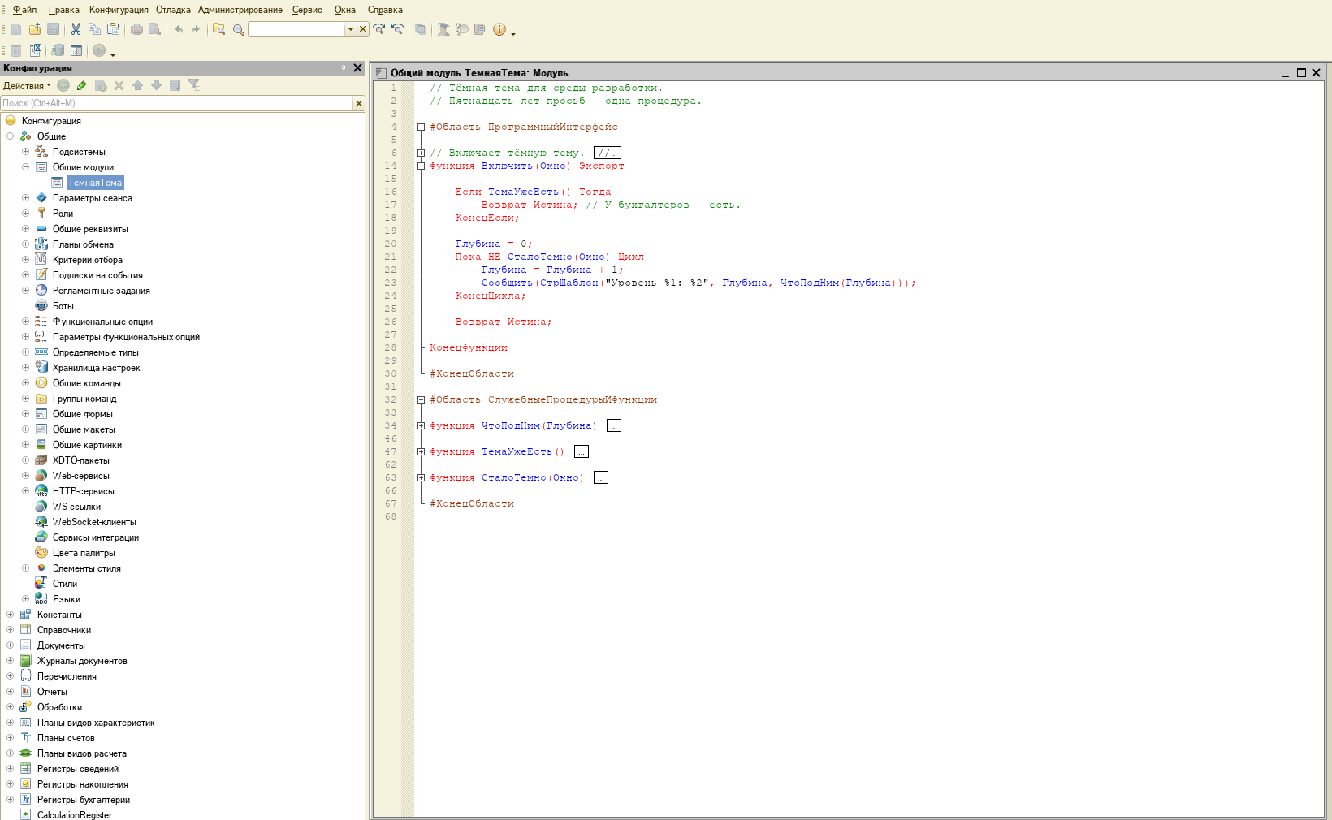Expand the Справочники tree node
1332x820 pixels.
coord(10,630)
